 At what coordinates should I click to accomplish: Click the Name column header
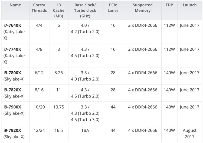point(15,5)
